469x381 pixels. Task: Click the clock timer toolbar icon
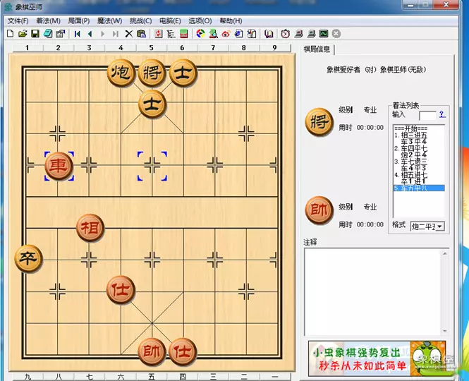285,33
